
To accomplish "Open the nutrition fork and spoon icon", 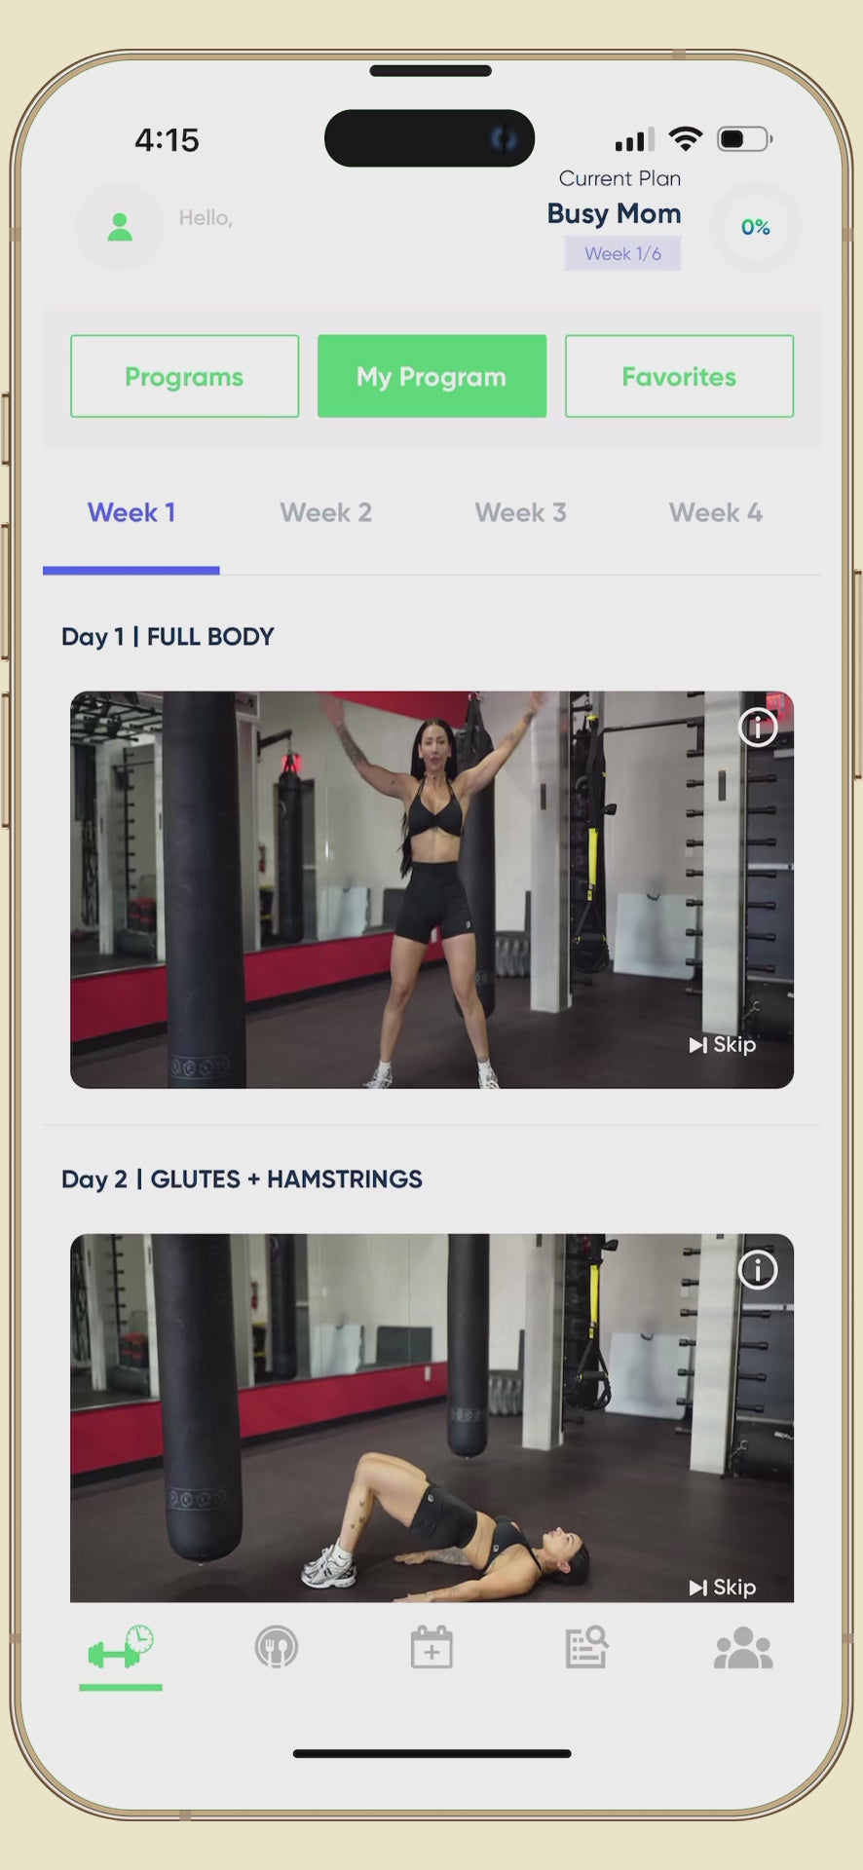I will click(x=277, y=1648).
